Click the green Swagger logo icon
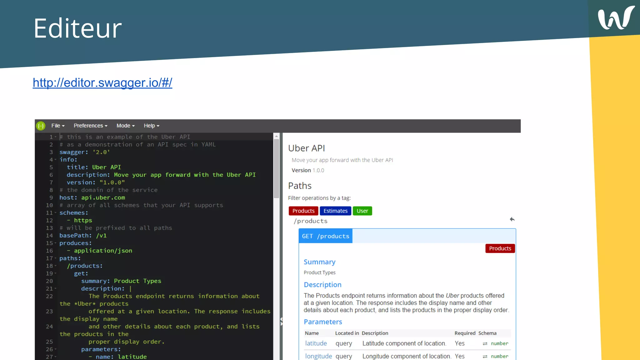This screenshot has width=640, height=360. (41, 126)
